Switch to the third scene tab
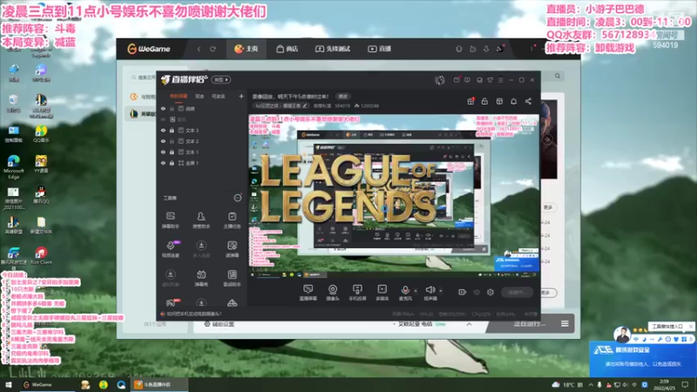Screen dimensions: 697x392 219,96
